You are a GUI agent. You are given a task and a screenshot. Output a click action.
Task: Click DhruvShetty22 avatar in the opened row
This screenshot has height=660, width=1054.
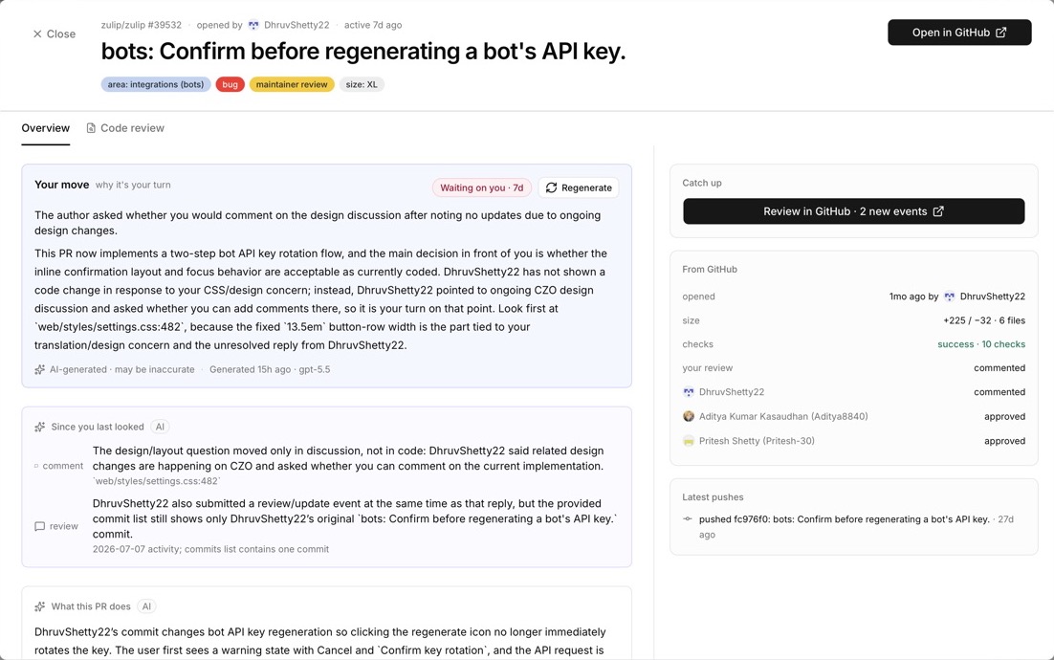(x=949, y=297)
